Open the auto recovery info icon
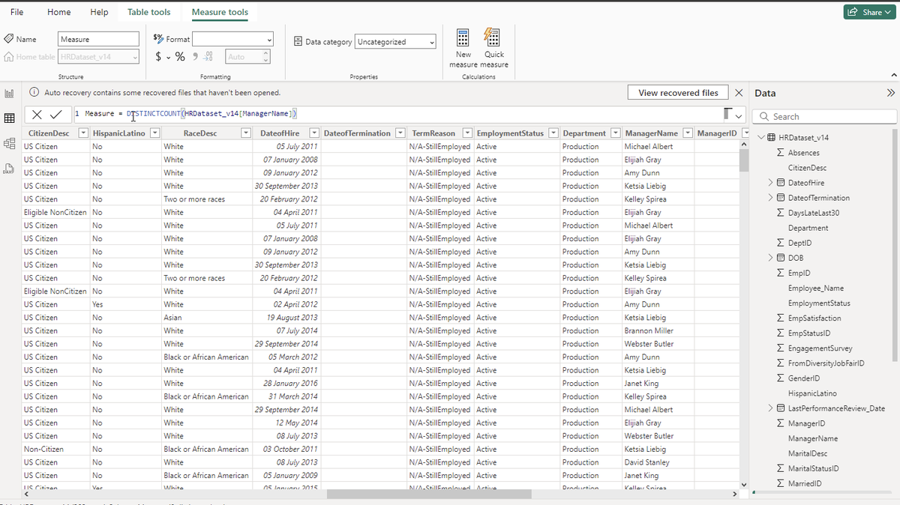Screen dimensions: 900x505 point(34,93)
